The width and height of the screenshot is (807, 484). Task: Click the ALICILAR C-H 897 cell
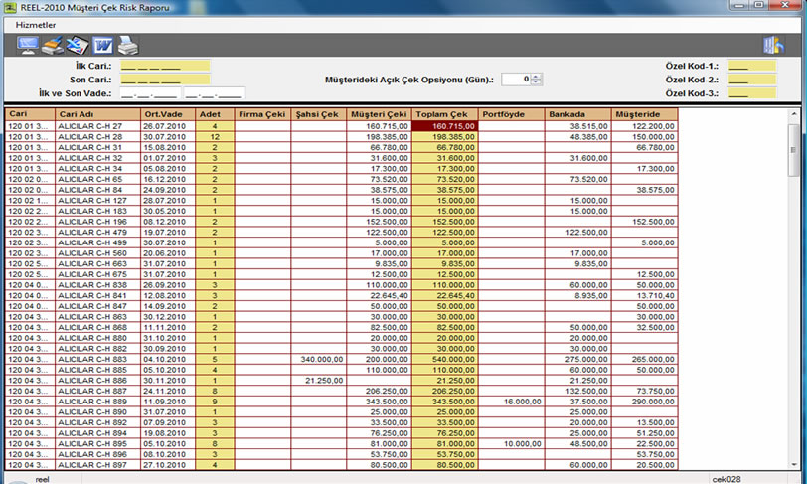[x=97, y=465]
